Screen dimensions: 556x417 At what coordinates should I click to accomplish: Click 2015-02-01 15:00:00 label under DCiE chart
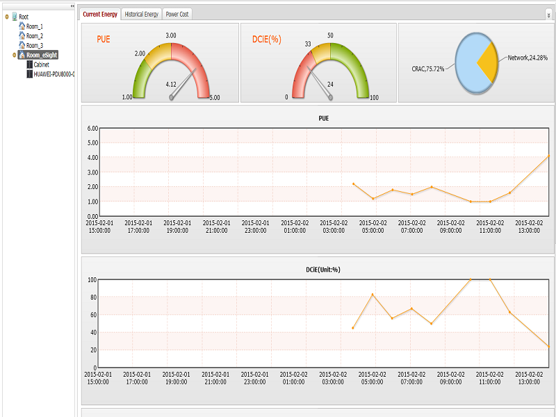pyautogui.click(x=98, y=378)
